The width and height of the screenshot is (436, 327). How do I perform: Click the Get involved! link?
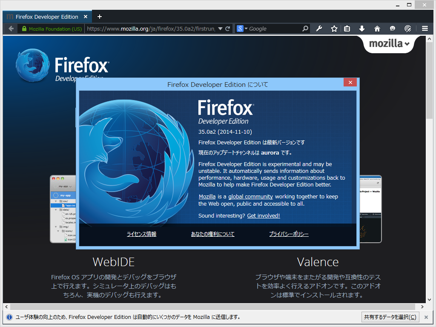pos(263,215)
